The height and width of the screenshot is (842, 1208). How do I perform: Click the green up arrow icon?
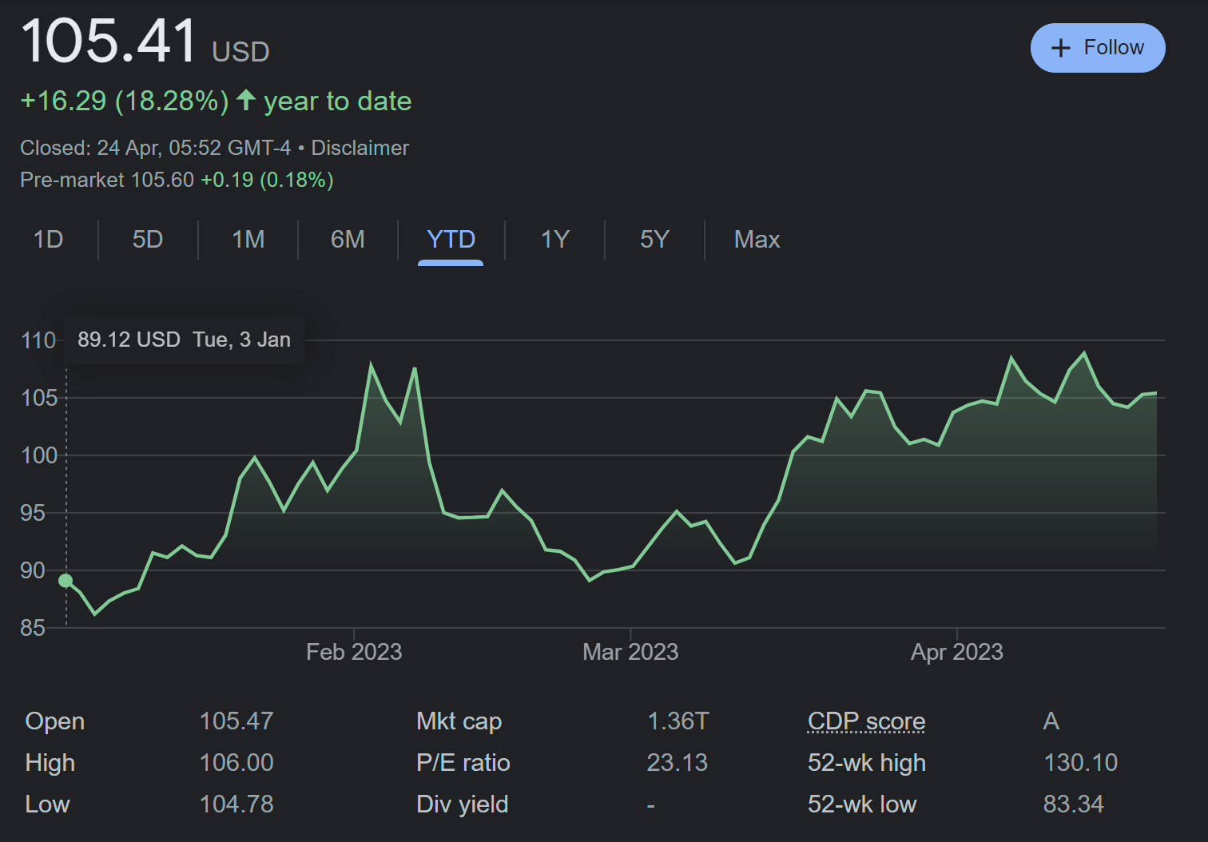(x=246, y=101)
